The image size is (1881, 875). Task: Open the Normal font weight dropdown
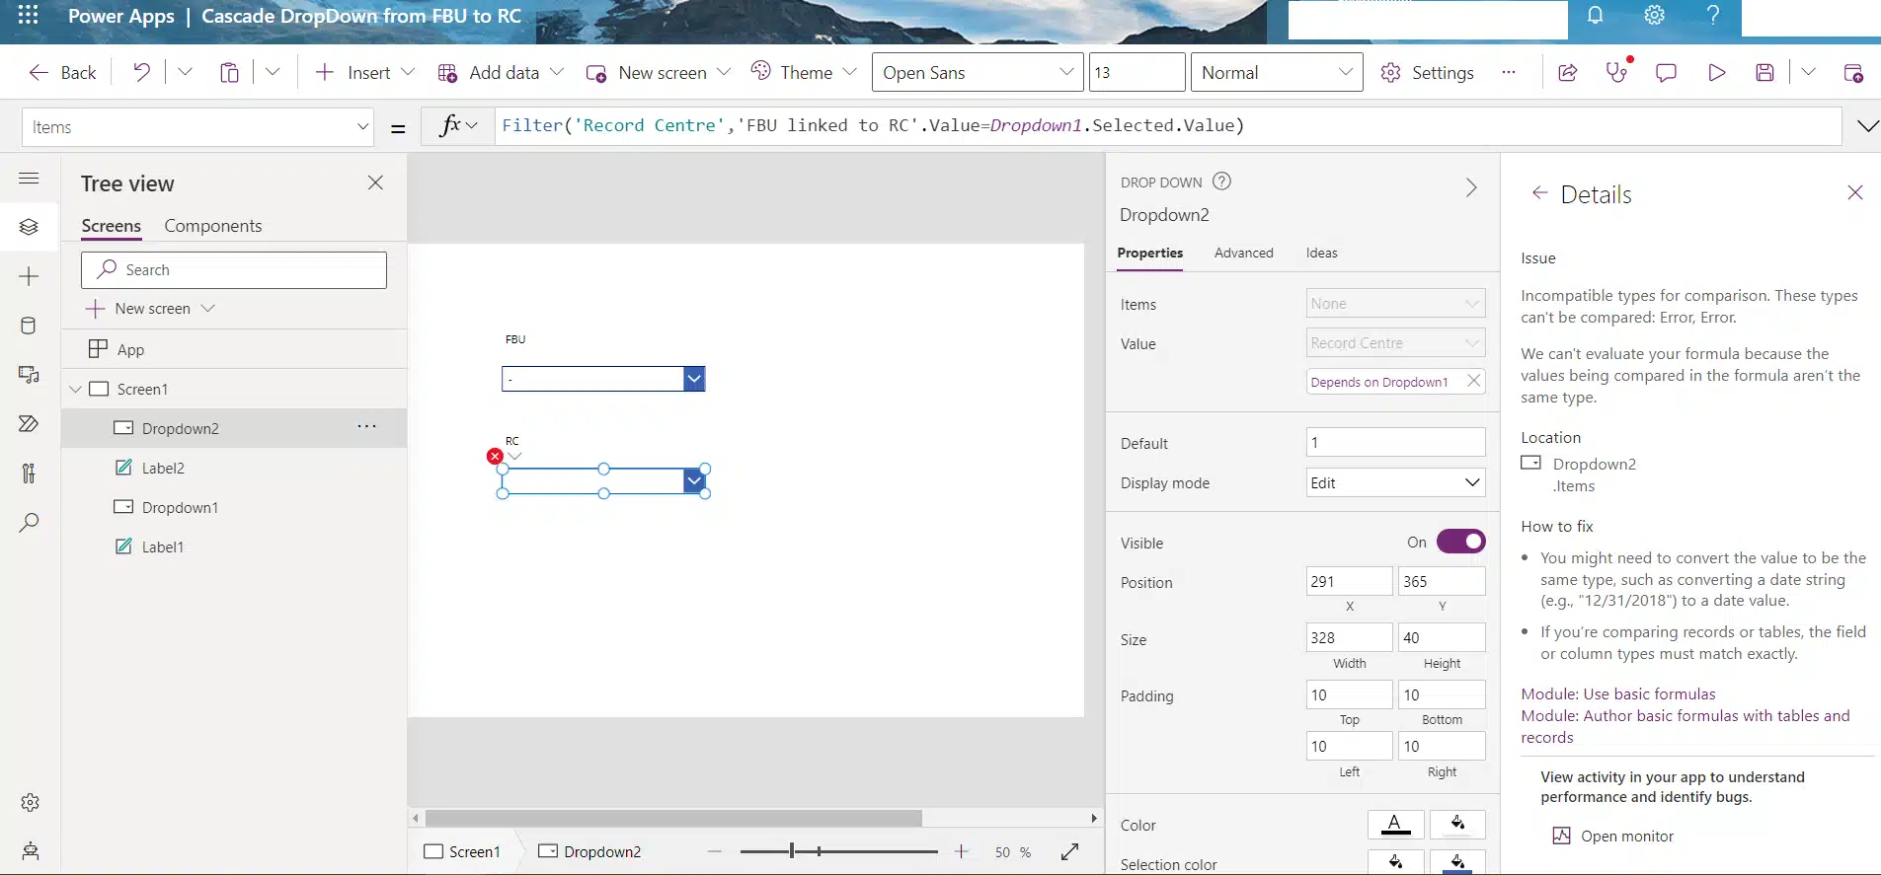(1277, 72)
